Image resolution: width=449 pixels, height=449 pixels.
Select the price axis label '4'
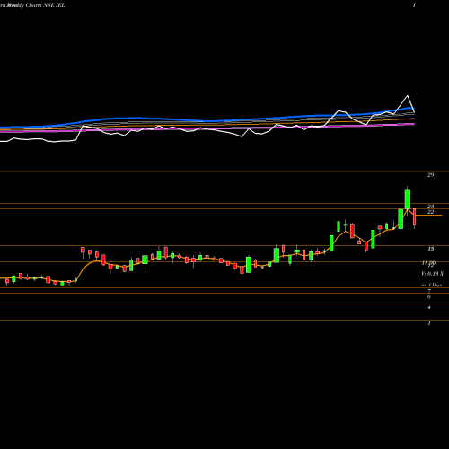point(429,307)
